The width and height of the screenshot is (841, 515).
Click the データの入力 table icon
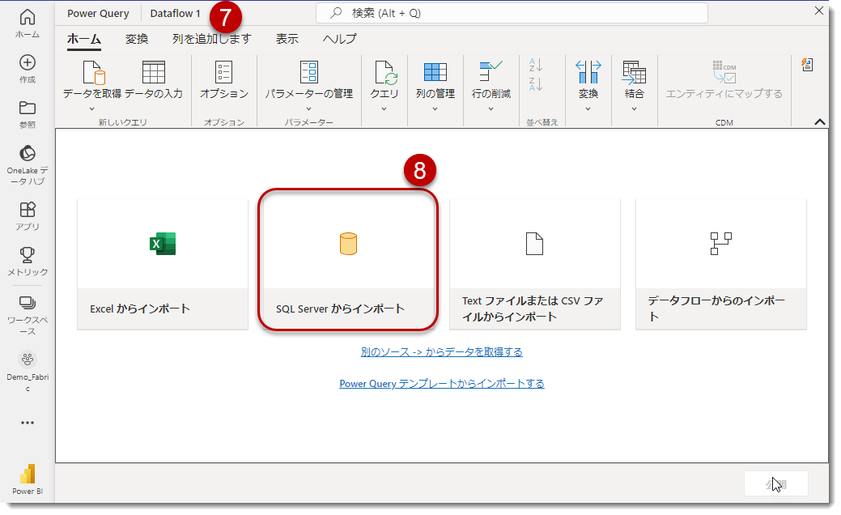point(154,72)
